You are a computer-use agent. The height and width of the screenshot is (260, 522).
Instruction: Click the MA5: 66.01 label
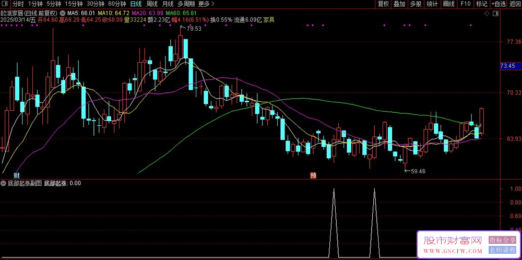[x=81, y=14]
